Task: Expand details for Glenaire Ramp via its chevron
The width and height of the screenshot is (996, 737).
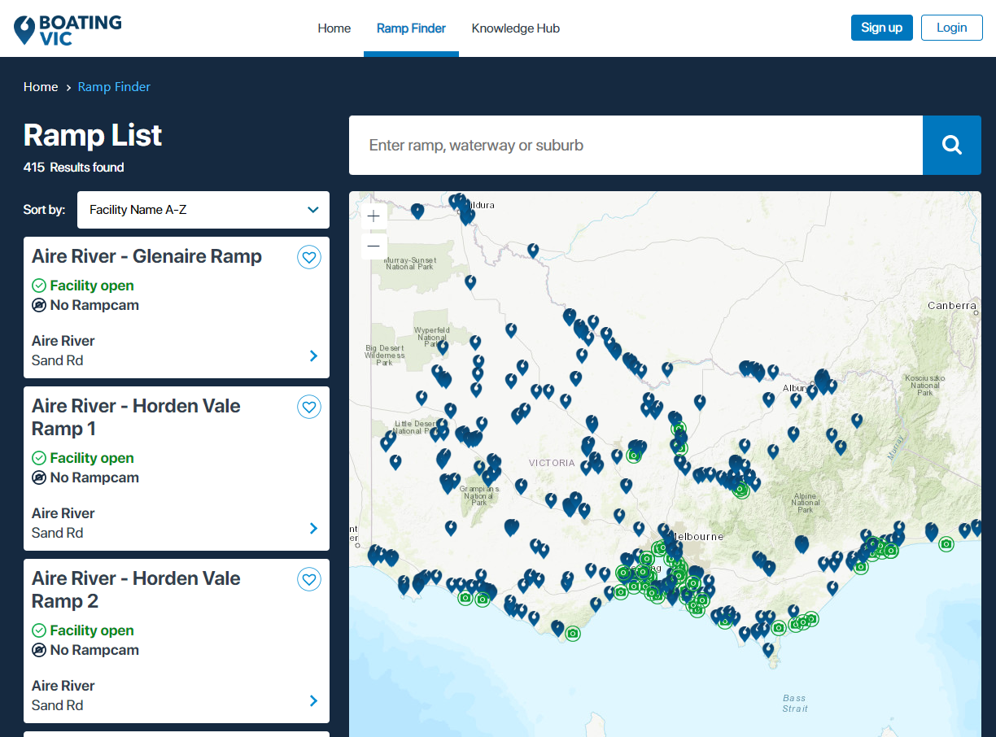Action: (x=313, y=355)
